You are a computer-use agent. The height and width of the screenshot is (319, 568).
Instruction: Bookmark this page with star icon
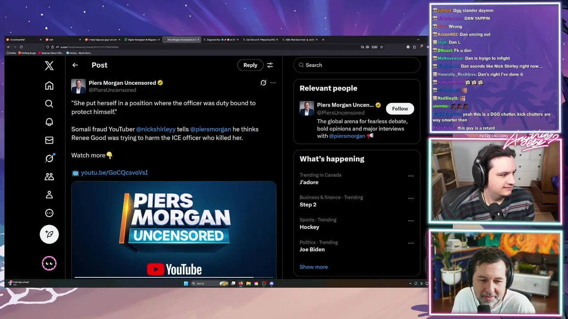pos(382,47)
